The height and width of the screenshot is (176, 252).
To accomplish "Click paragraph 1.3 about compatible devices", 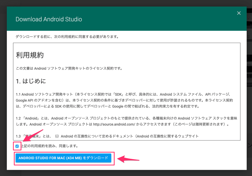I will coord(107,136).
